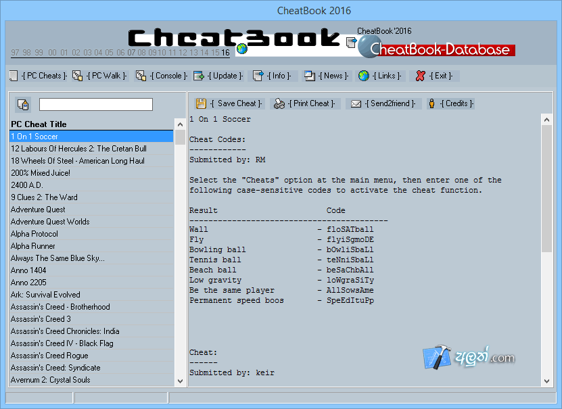This screenshot has width=562, height=409.
Task: Click the small globe icon under CheatBook logo
Action: click(x=242, y=49)
